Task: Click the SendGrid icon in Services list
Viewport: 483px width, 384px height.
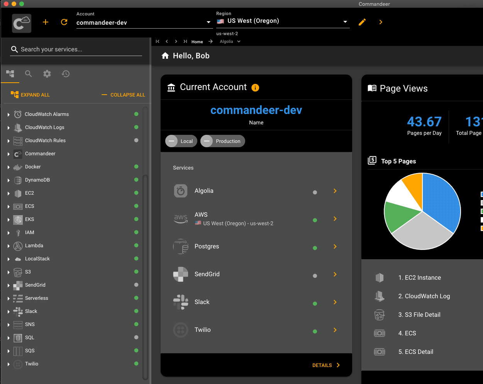Action: [181, 274]
